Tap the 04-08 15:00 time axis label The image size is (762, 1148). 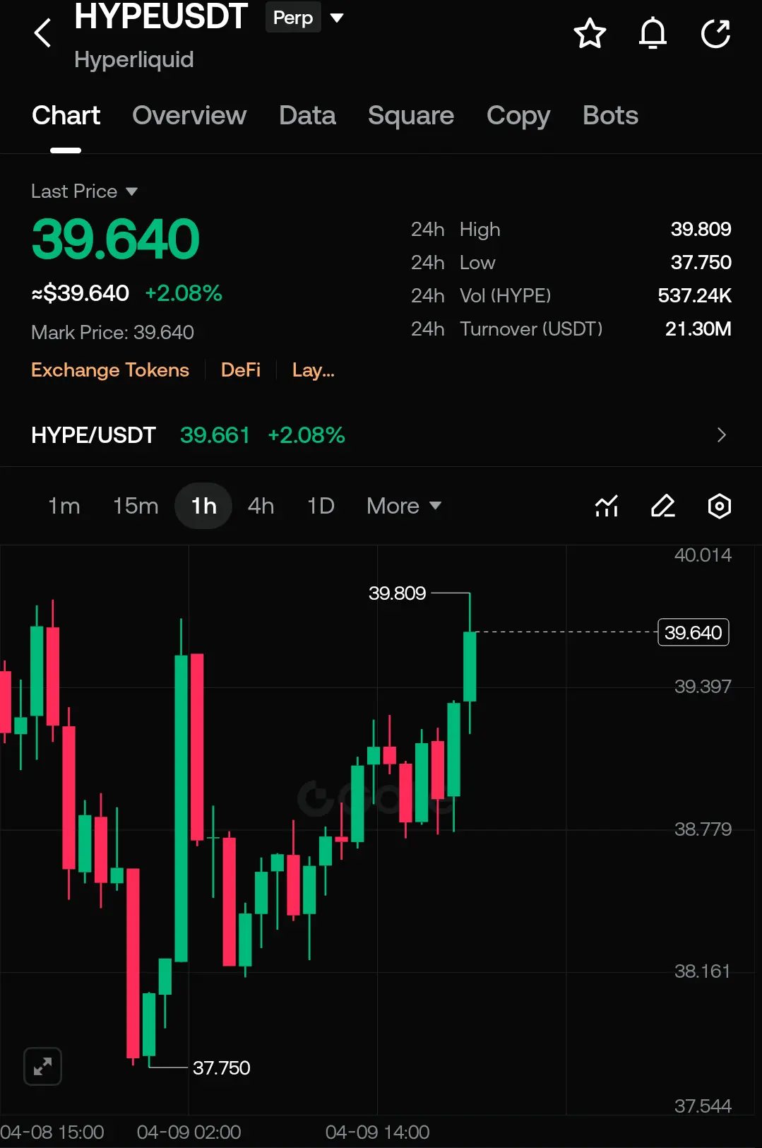[x=52, y=1132]
